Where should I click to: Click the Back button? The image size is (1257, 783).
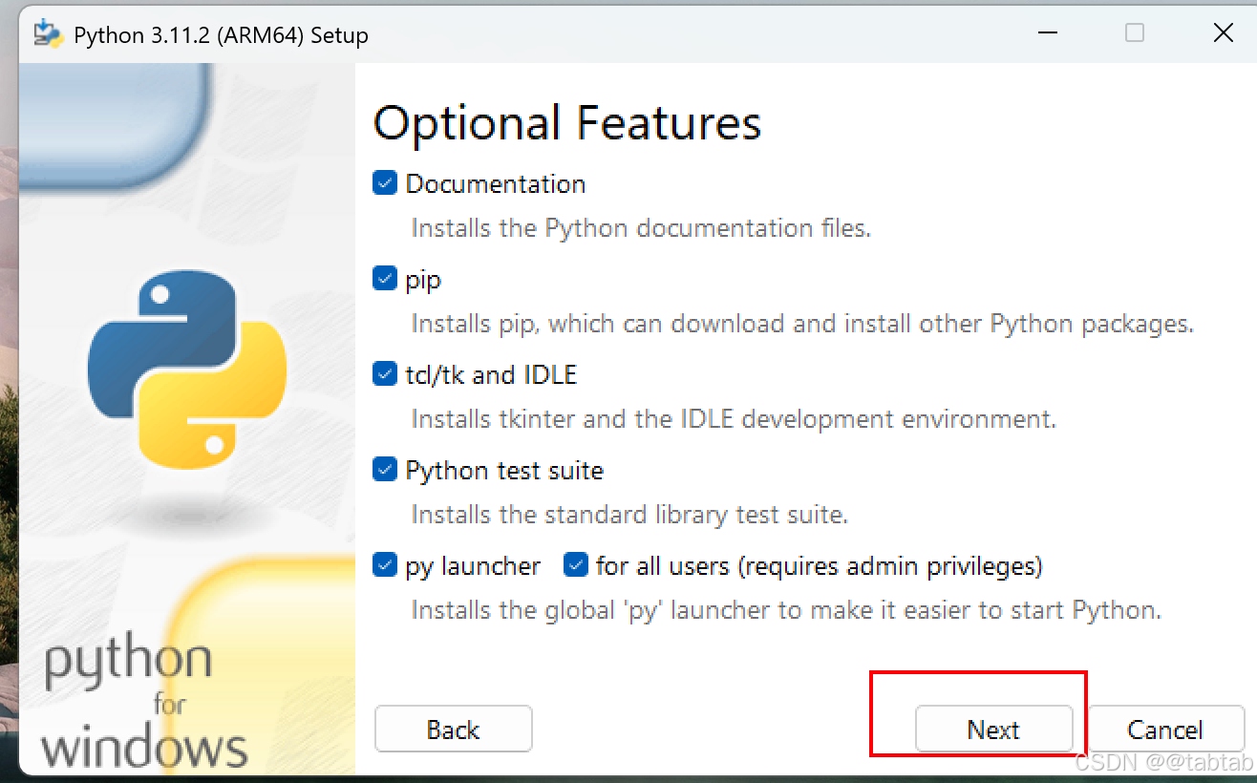pos(453,730)
